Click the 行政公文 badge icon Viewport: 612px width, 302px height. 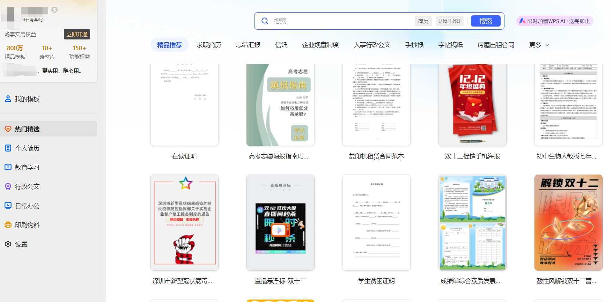pos(8,186)
